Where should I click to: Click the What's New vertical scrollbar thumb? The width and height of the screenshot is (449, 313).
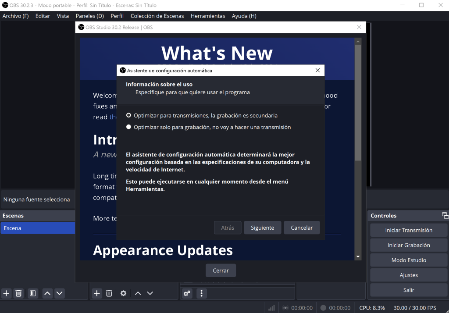(358, 101)
